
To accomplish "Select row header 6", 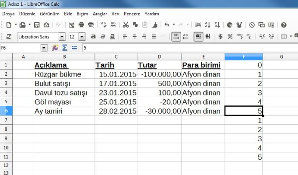I will 6,111.
